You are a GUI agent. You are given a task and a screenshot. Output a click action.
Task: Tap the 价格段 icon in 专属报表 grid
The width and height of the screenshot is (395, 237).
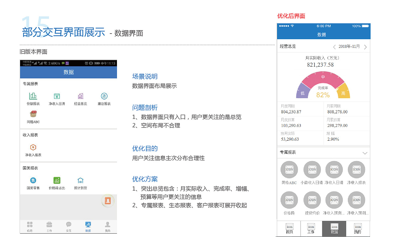289,200
